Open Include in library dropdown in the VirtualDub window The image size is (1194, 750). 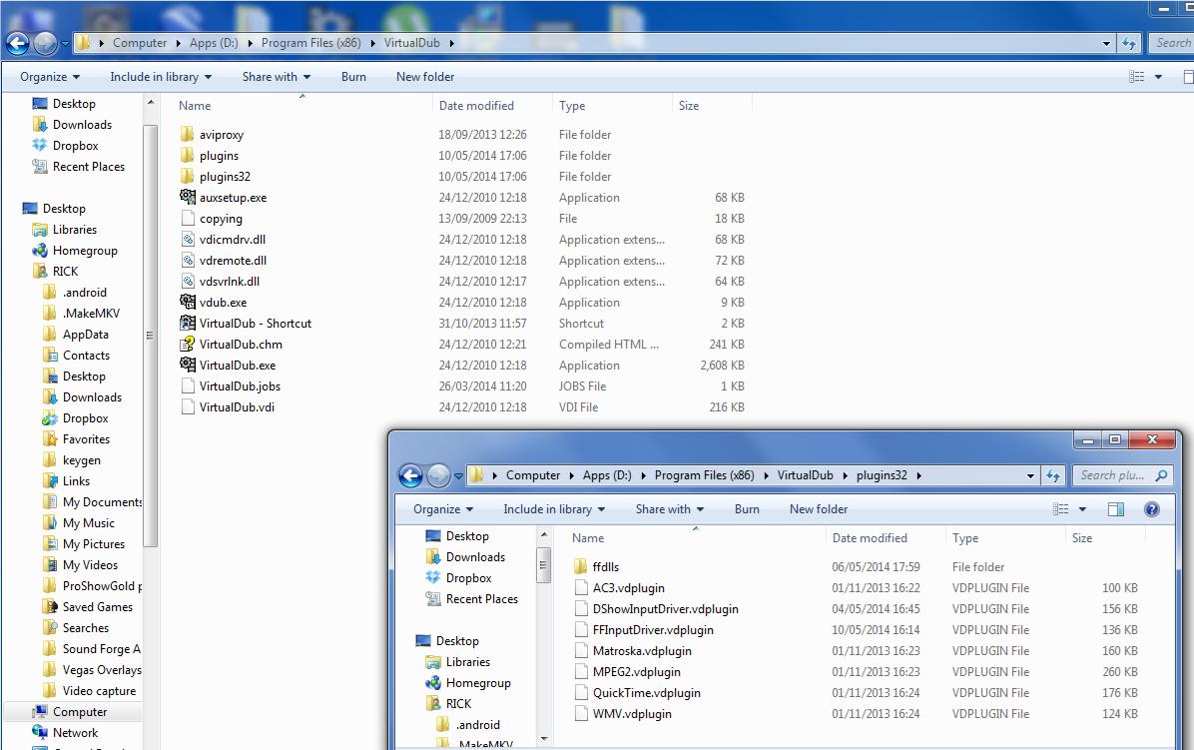161,77
